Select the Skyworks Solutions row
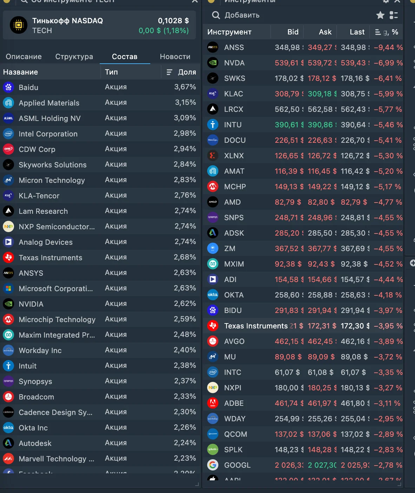 pos(100,165)
